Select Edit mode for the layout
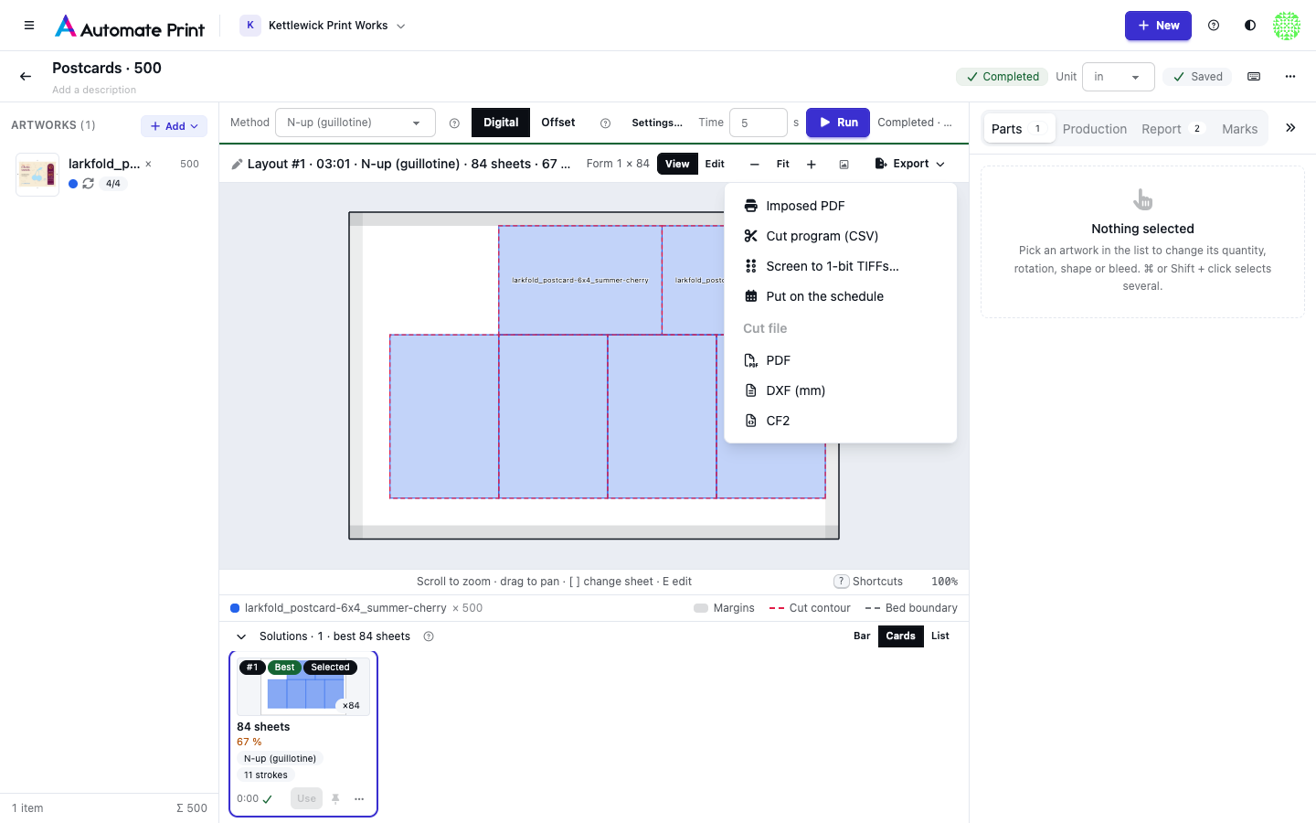1316x823 pixels. tap(715, 165)
